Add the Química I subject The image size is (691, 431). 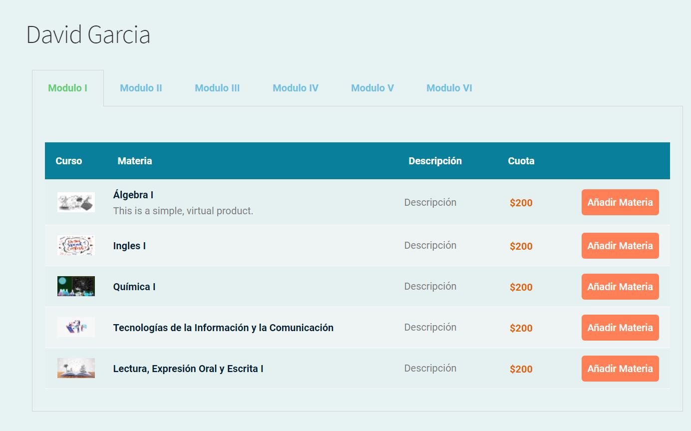620,287
